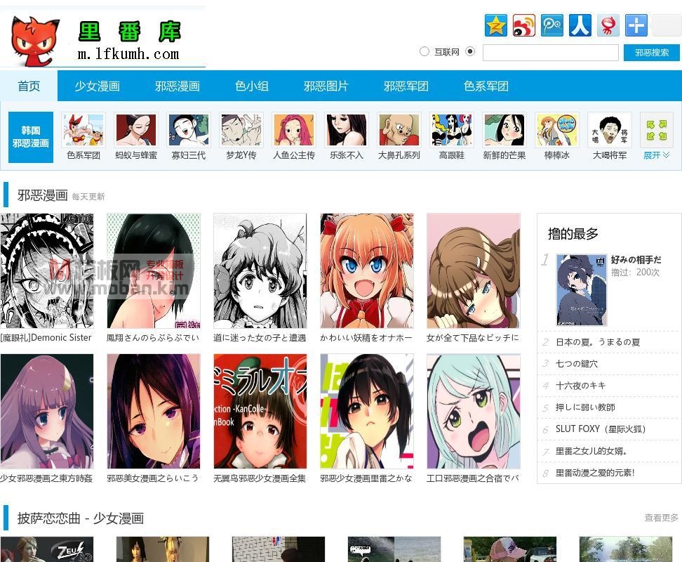Open the 高跟鞋 category icon
Image resolution: width=682 pixels, height=562 pixels.
pos(451,130)
